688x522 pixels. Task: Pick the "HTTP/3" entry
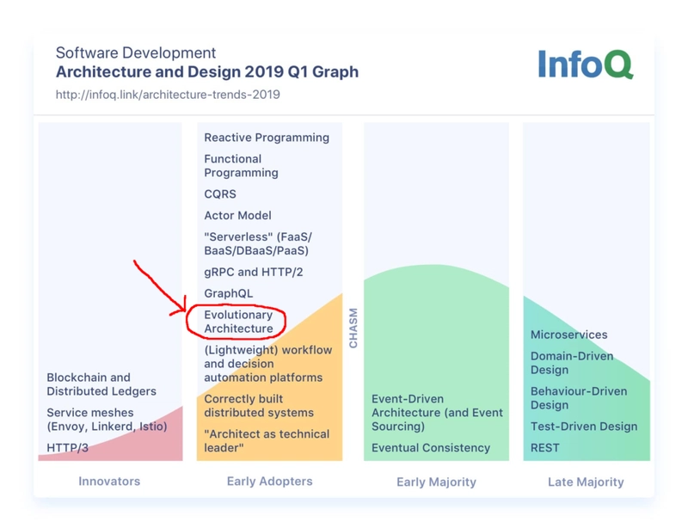tap(67, 448)
